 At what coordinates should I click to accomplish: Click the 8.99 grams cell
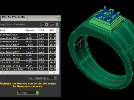point(31,55)
